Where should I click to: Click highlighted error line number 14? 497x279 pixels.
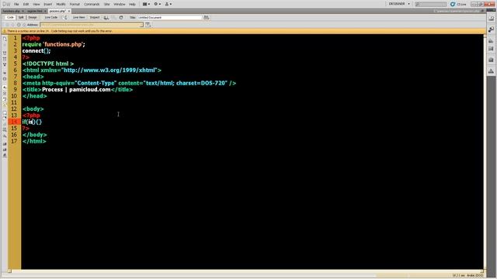[x=14, y=122]
